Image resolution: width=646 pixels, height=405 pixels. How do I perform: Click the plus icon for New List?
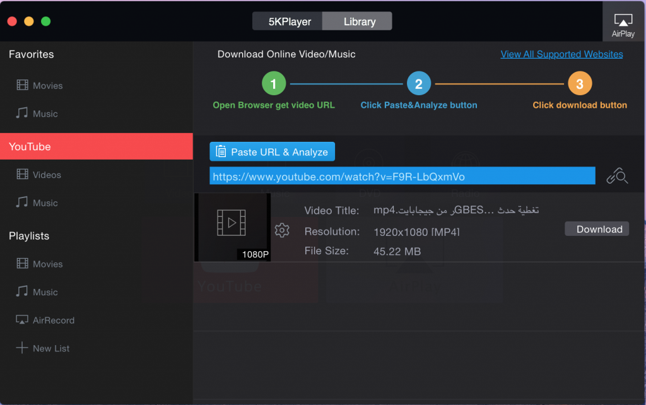coord(22,348)
